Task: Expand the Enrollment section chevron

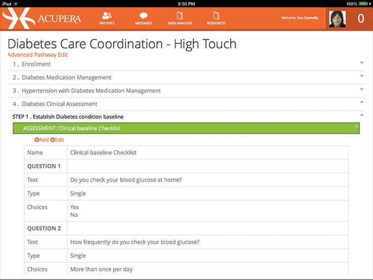Action: [x=362, y=63]
